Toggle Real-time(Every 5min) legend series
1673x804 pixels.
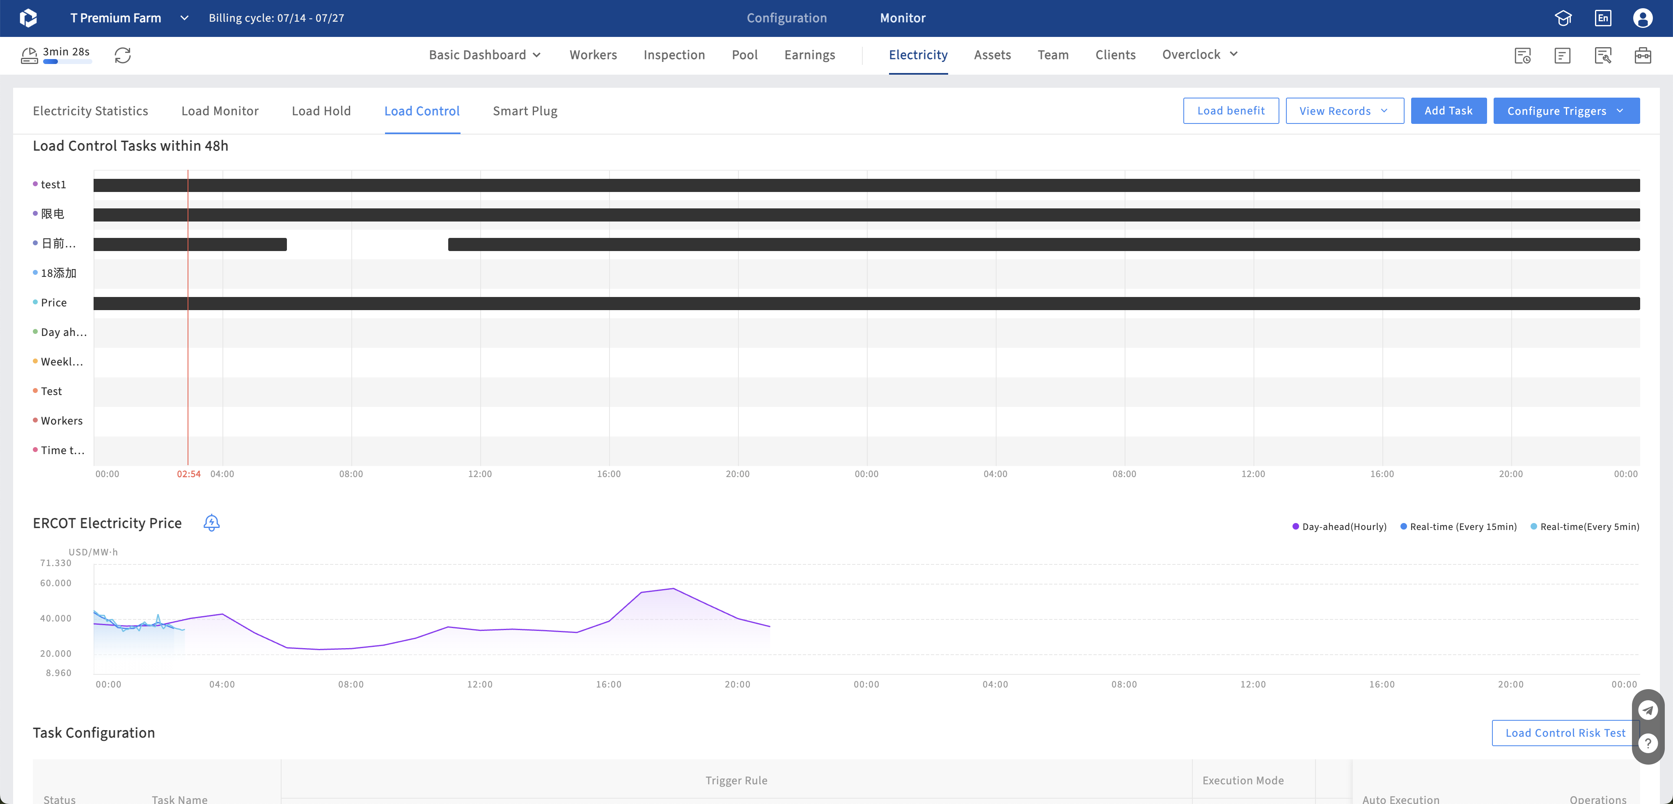pyautogui.click(x=1585, y=527)
